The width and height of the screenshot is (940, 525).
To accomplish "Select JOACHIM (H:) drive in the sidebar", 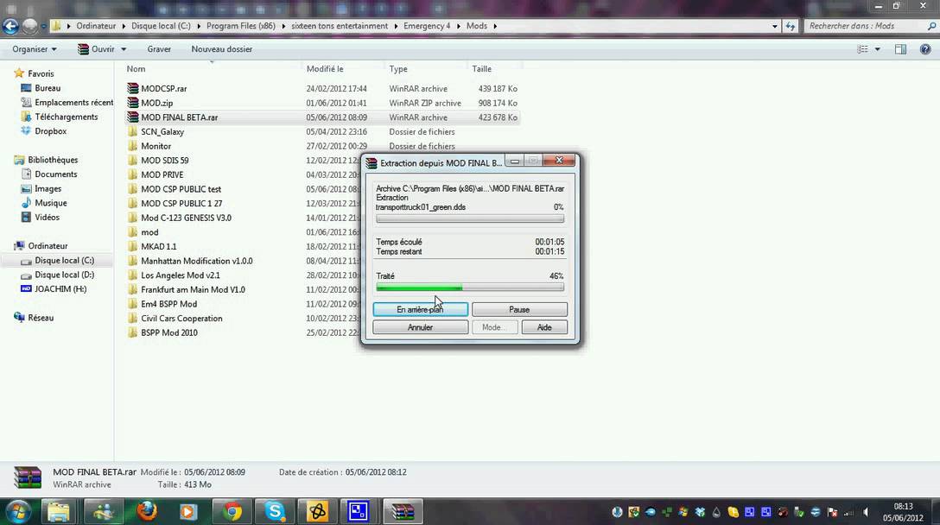I will [60, 289].
